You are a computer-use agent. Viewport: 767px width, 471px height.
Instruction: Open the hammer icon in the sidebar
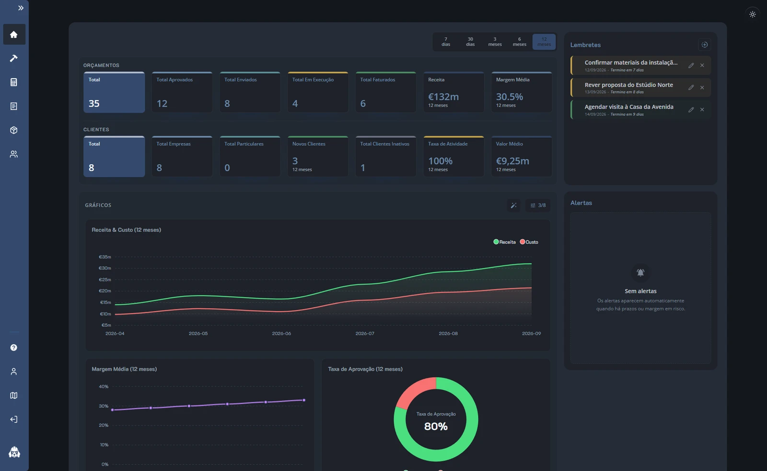tap(14, 58)
